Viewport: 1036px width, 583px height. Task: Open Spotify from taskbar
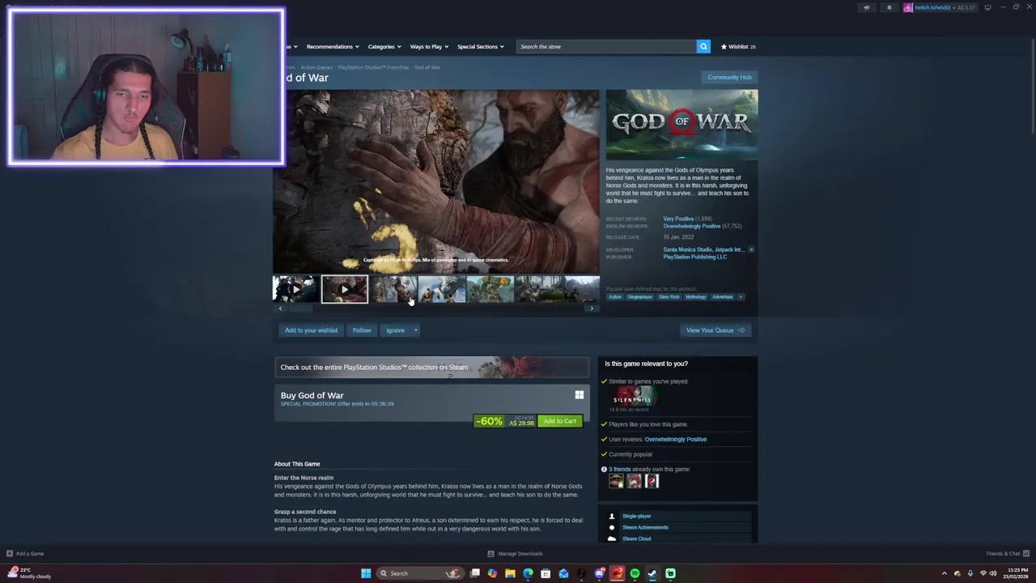635,573
